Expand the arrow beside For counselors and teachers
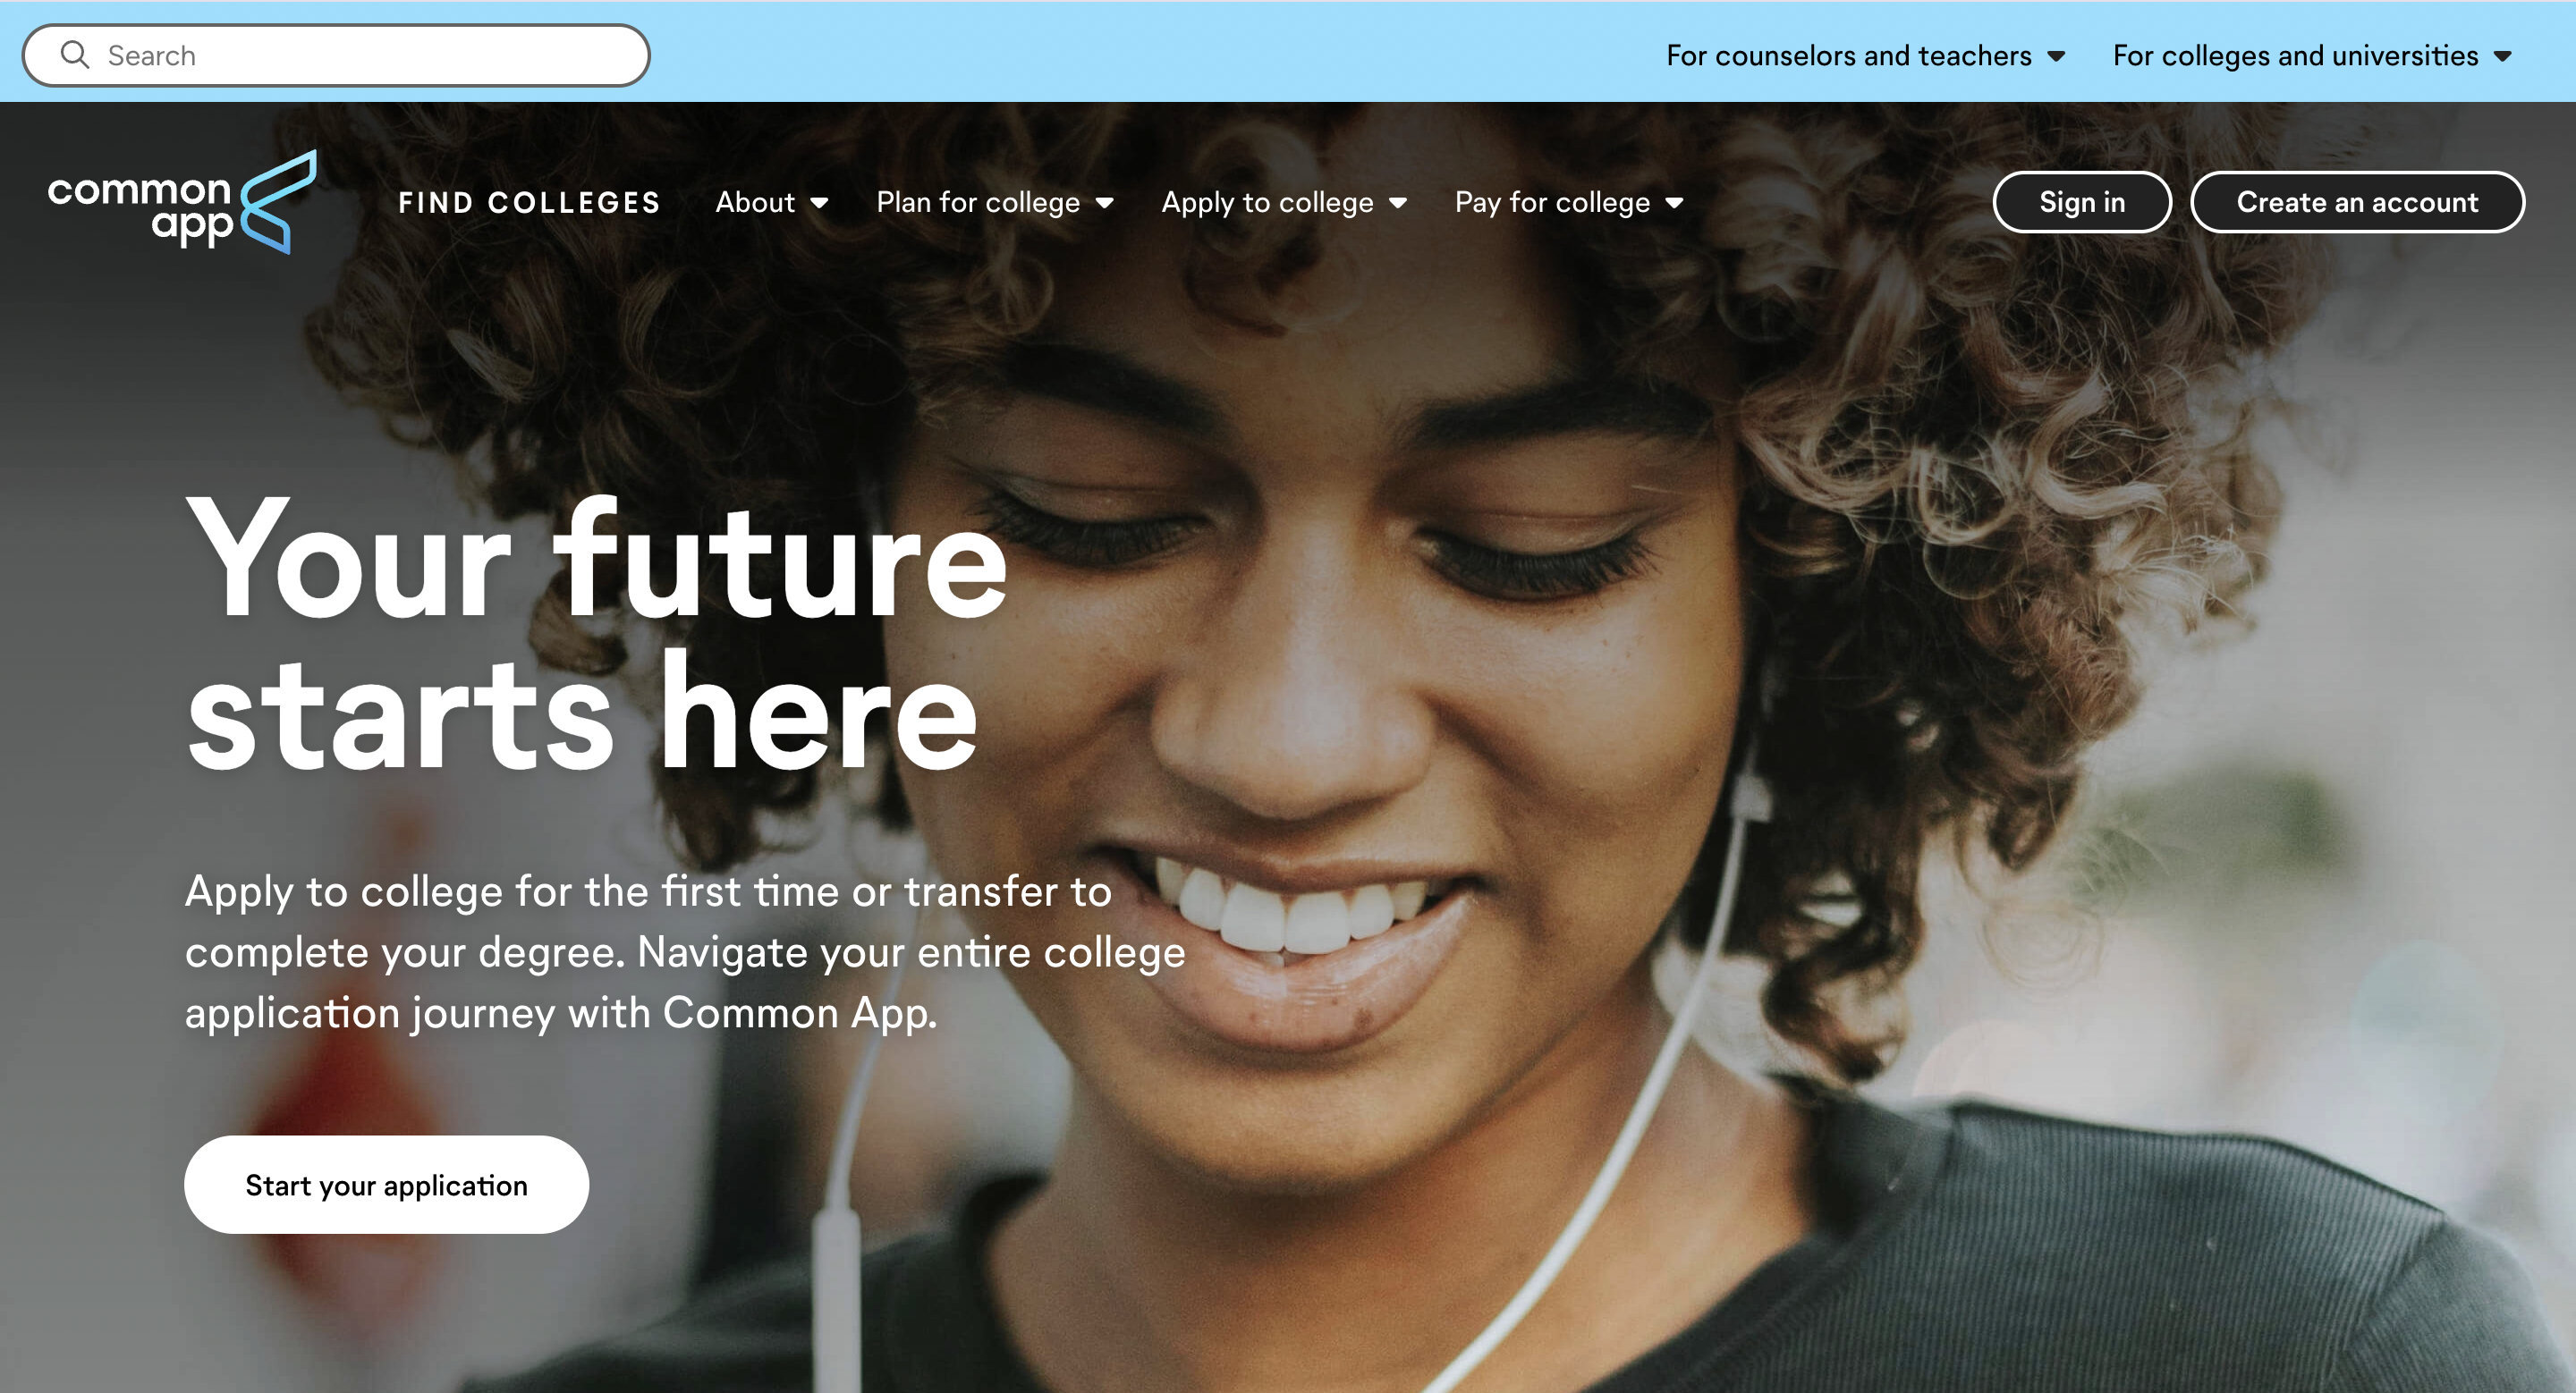This screenshot has width=2576, height=1393. pyautogui.click(x=2056, y=57)
